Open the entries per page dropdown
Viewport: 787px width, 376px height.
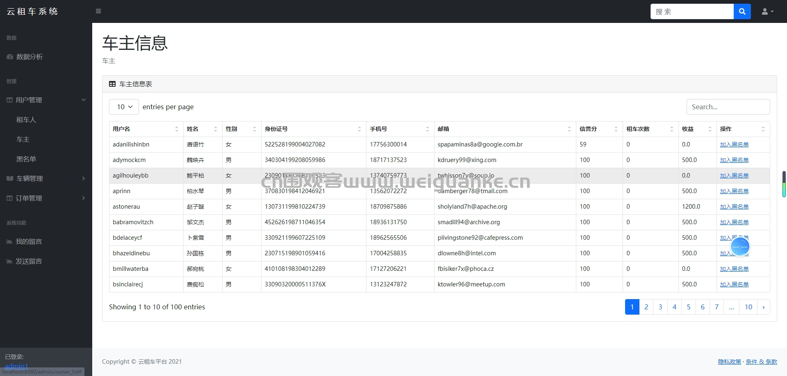point(124,107)
